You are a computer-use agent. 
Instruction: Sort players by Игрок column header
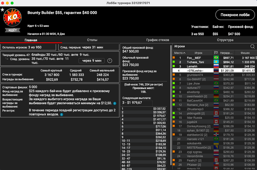click(199, 53)
